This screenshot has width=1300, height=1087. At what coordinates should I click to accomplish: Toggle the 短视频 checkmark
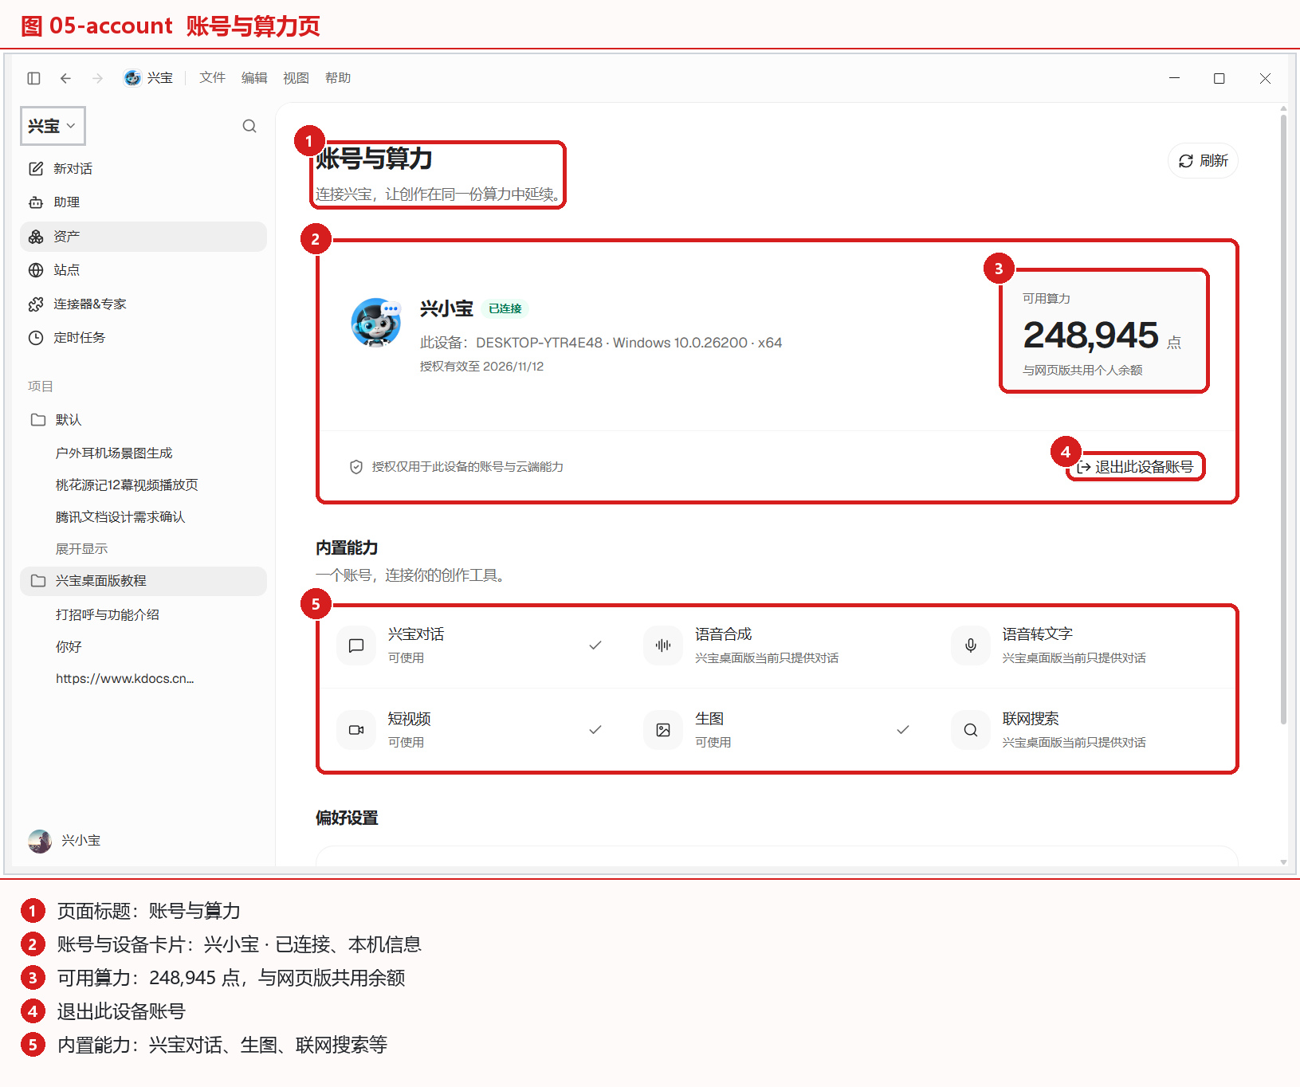[595, 730]
